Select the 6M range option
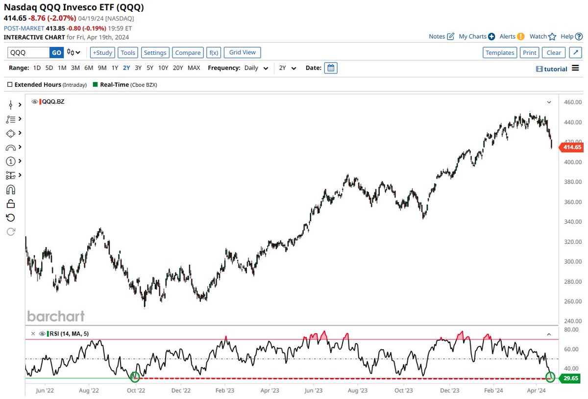 tap(89, 68)
